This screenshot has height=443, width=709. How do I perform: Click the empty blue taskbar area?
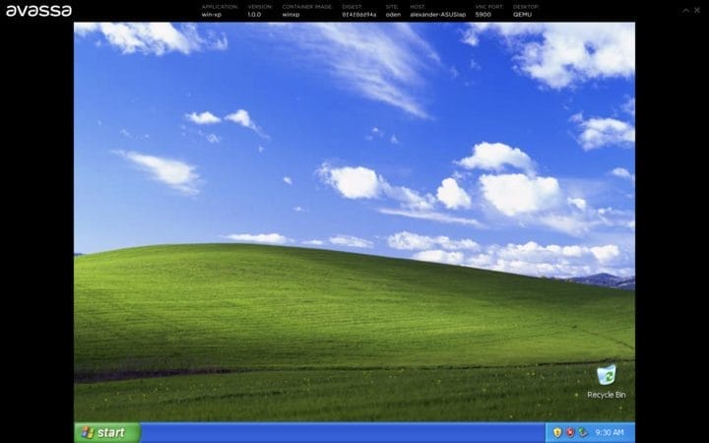[345, 432]
